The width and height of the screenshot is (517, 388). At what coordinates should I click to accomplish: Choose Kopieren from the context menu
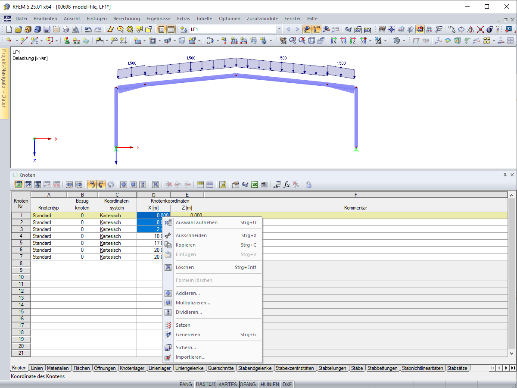[212, 245]
